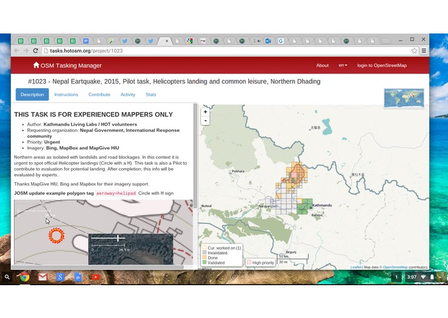Screen dimensions: 448x318
Task: Open the launcher search icon on the shelf
Action: [x=7, y=277]
